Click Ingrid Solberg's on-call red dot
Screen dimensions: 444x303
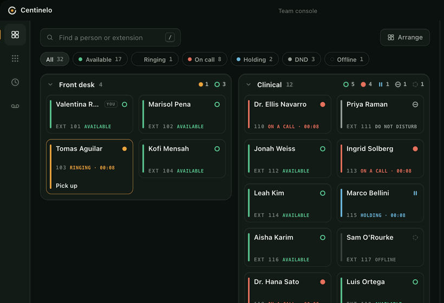coord(415,149)
